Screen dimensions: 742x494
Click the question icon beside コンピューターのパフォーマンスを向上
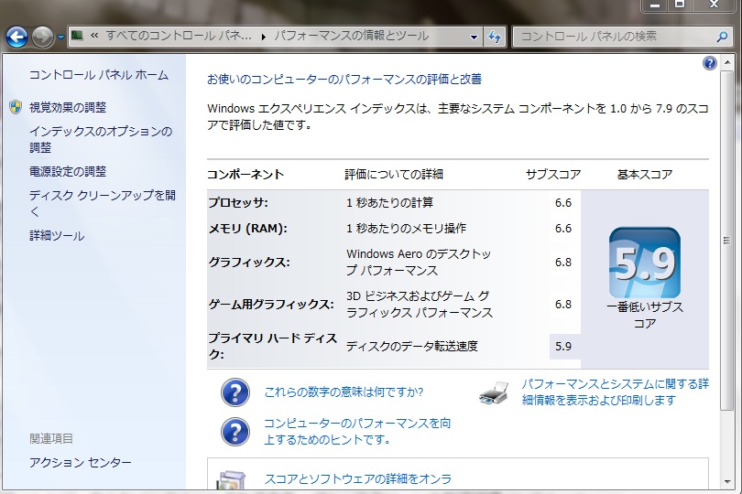235,432
